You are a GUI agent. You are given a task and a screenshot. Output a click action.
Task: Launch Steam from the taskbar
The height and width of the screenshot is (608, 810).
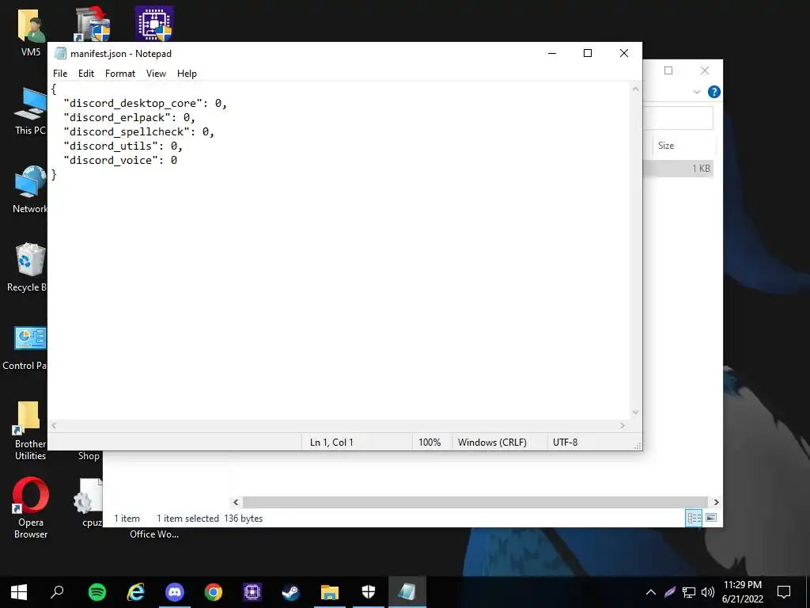pos(291,592)
